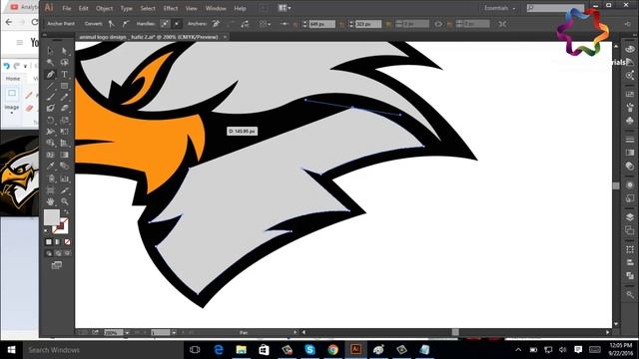This screenshot has width=639, height=359.
Task: Hide handles for multiple selected anchors
Action: (x=177, y=24)
